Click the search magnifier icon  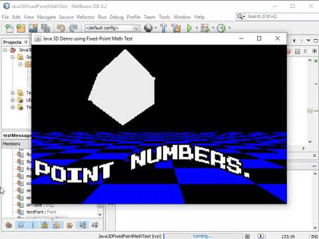[240, 17]
